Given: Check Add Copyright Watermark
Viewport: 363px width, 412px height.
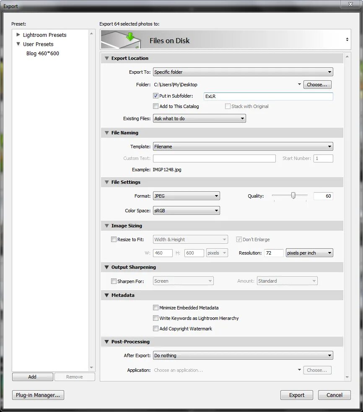Looking at the screenshot, I should (156, 328).
